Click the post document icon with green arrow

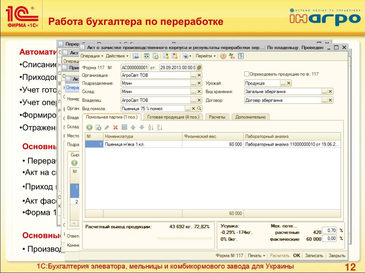166,56
